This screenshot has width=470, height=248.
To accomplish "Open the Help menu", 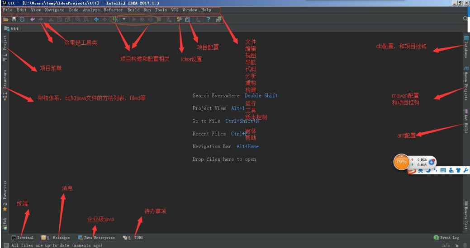I will pos(206,10).
